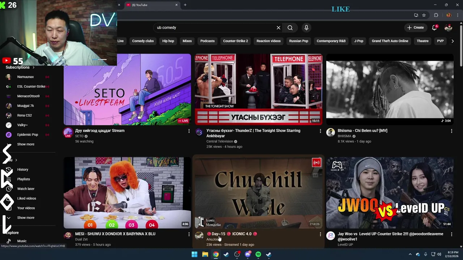Start voice search with microphone icon

306,27
